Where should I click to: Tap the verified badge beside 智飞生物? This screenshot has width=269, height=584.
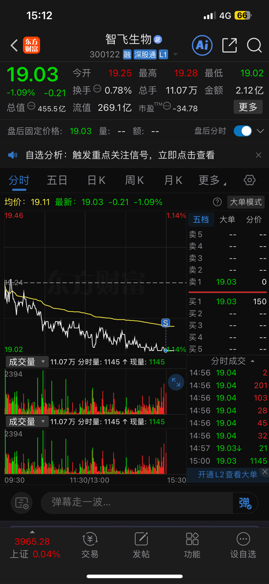coord(158,39)
